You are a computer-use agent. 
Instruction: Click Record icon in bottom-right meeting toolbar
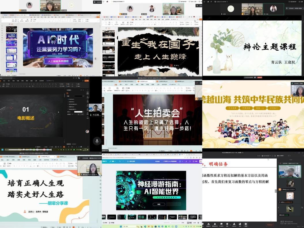pos(227,224)
